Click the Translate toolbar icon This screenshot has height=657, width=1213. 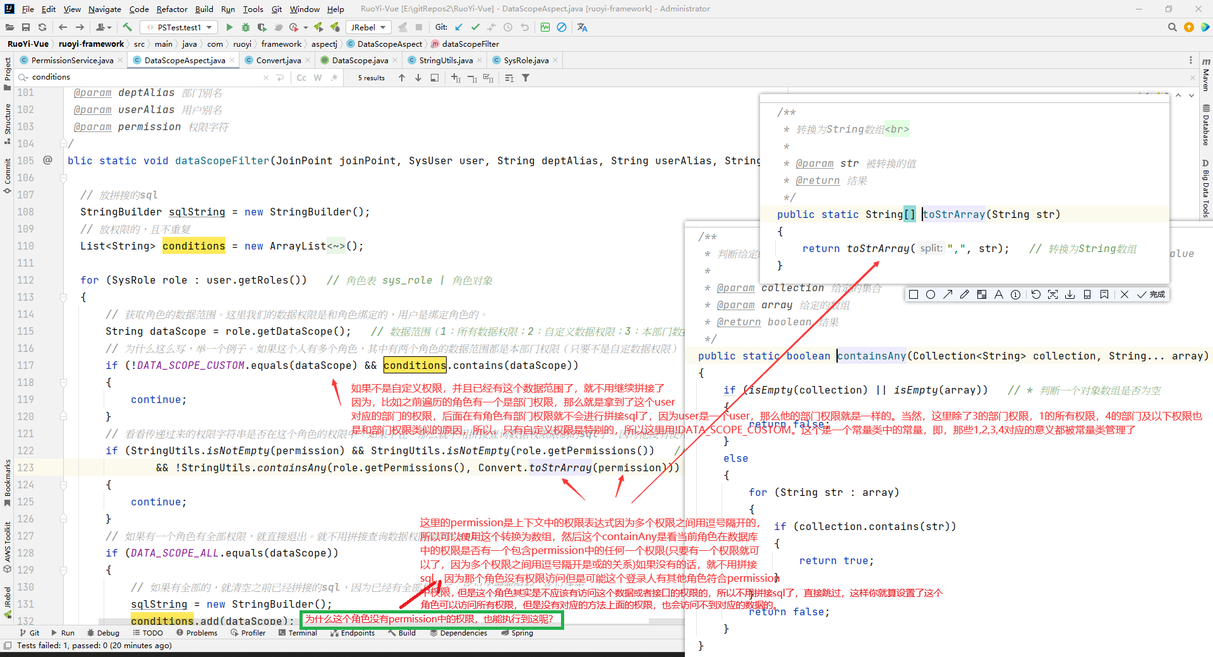coord(582,27)
